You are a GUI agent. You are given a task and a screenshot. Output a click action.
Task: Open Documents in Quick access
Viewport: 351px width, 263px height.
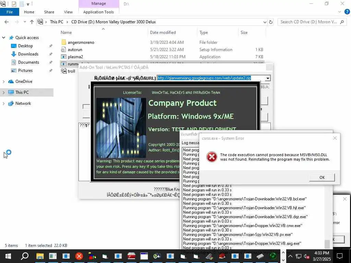pos(29,62)
